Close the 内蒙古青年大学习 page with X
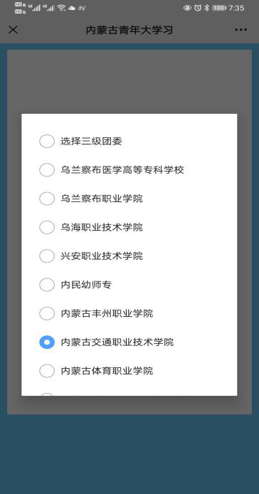This screenshot has width=259, height=494. 13,30
